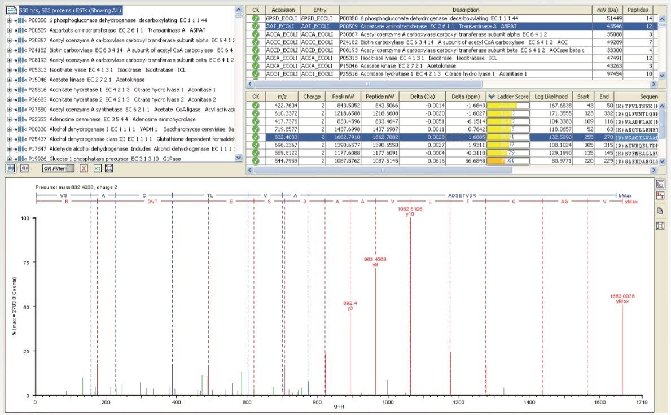Click the Ladder Score bar for m/z 417.7376

(x=508, y=121)
